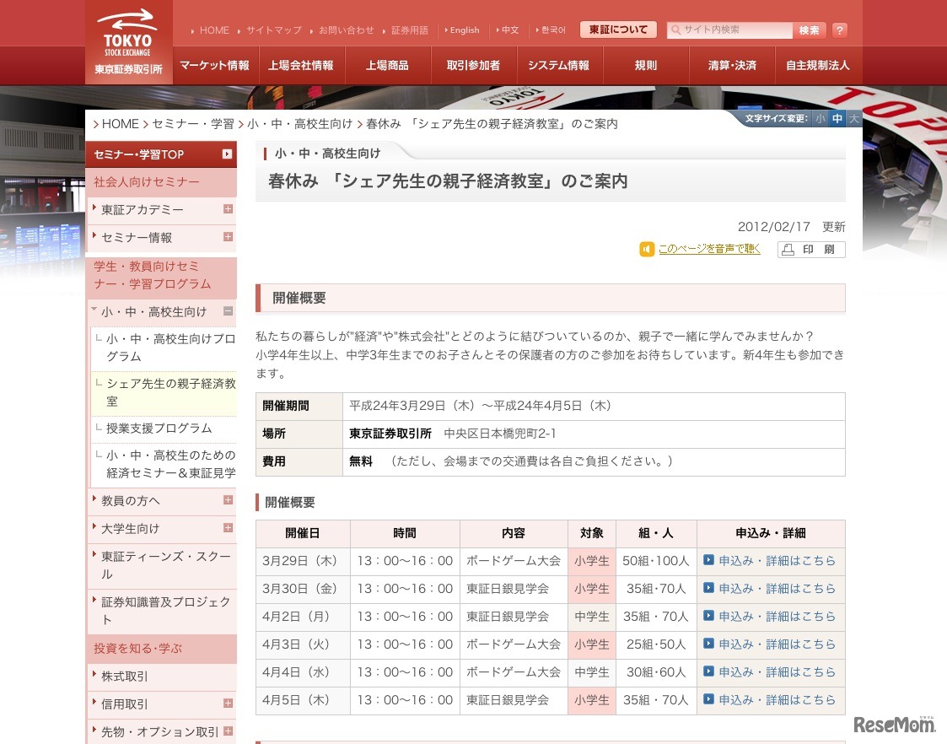Open the 規則 navigation tab
Image resolution: width=947 pixels, height=744 pixels.
(x=645, y=65)
